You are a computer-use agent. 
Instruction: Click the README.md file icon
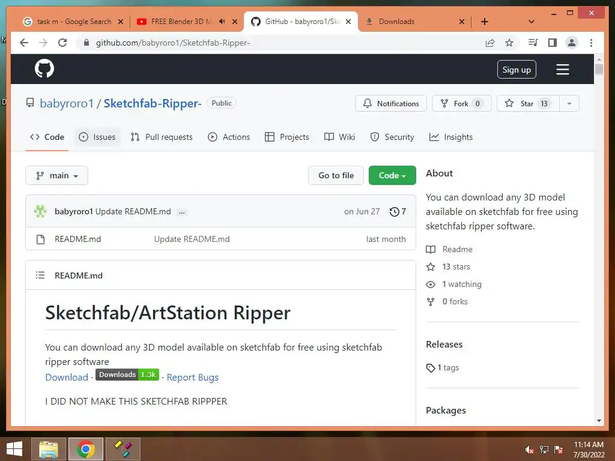pyautogui.click(x=40, y=239)
